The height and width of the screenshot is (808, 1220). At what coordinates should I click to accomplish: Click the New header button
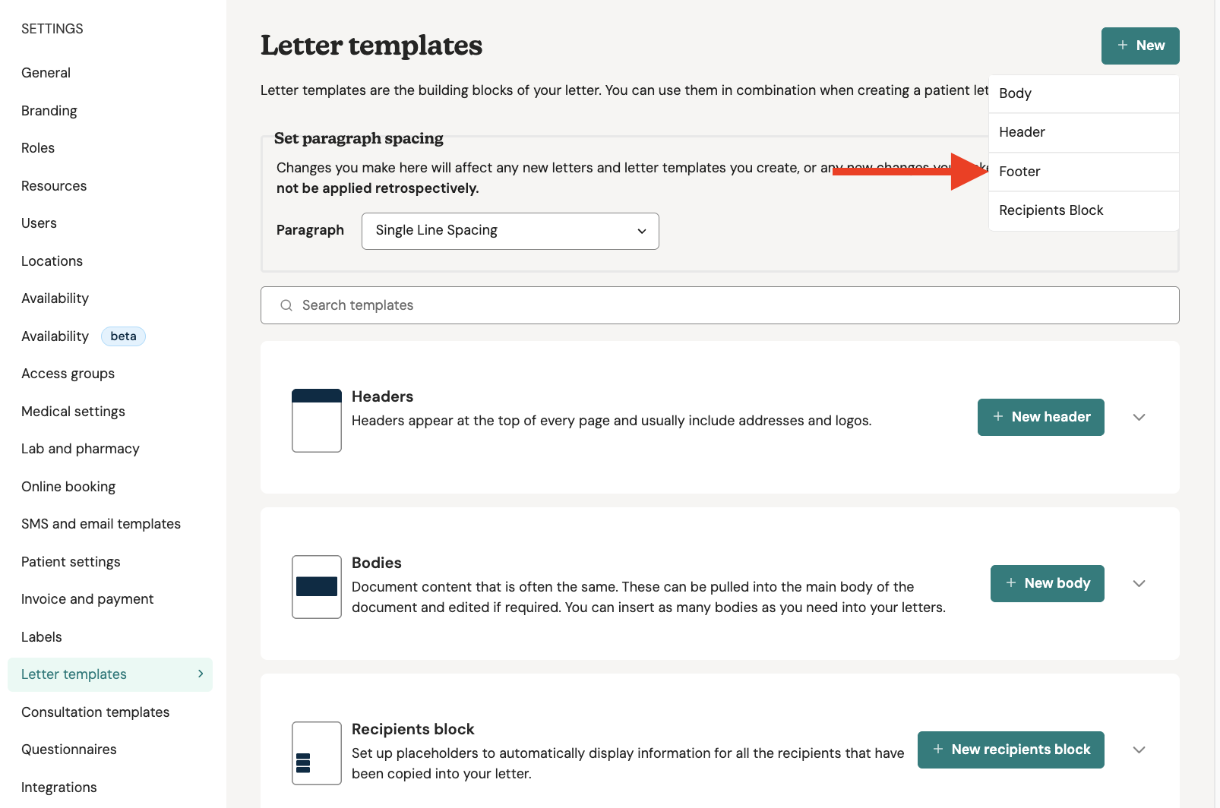click(x=1040, y=417)
